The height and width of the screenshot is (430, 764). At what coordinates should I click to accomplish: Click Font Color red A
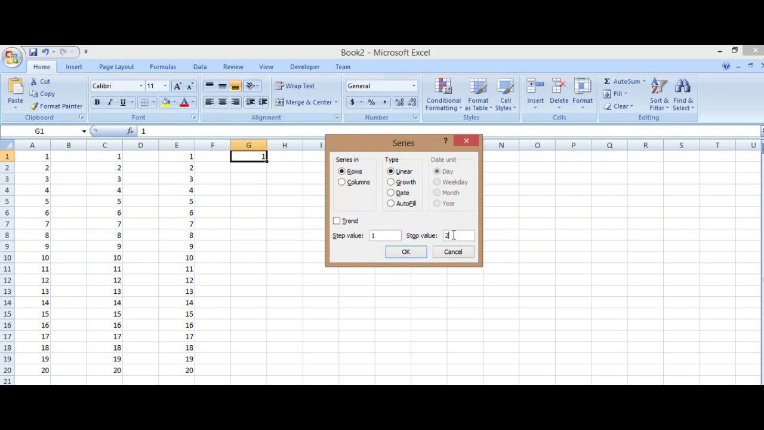(184, 103)
